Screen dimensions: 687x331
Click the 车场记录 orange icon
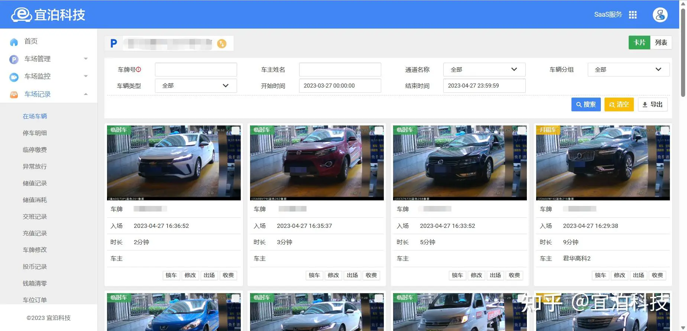(x=14, y=94)
